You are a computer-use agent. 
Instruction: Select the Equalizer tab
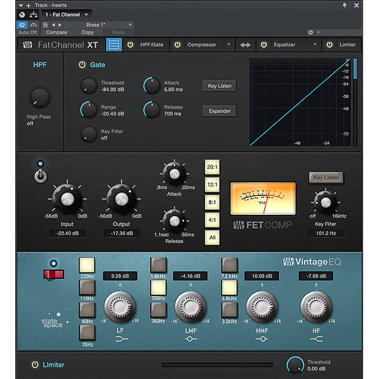click(x=284, y=45)
